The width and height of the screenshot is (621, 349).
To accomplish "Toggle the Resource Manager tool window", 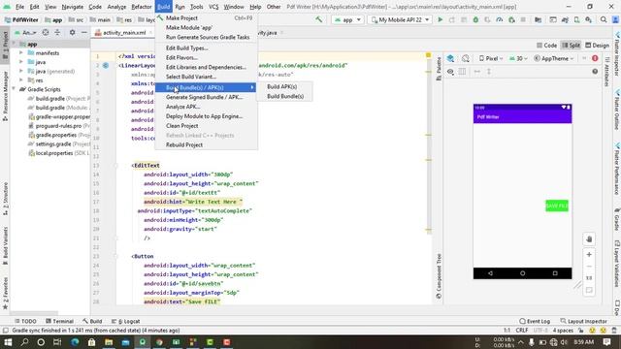I will click(x=5, y=96).
